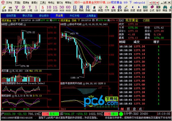
Task: Open the 帮助 Help menu
Action: point(68,3)
